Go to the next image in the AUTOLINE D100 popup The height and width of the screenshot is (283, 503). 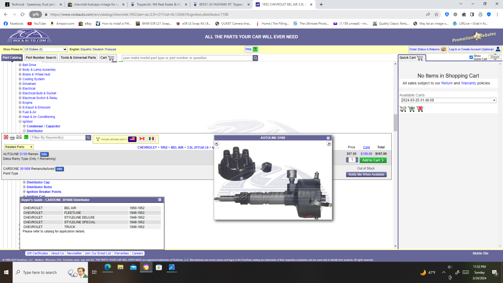[x=329, y=144]
